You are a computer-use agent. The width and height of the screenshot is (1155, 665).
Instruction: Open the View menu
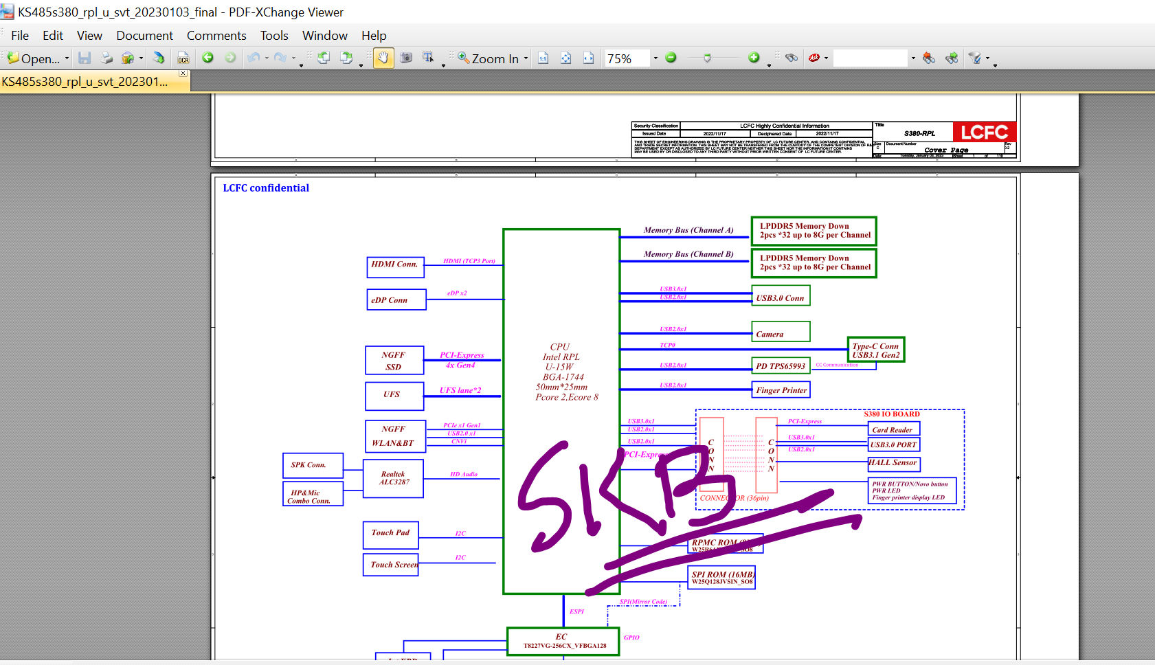[x=89, y=36]
